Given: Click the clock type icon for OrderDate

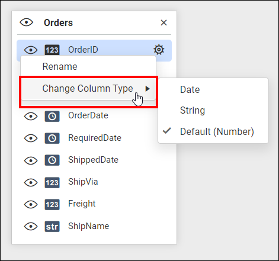Looking at the screenshot, I should pos(52,117).
